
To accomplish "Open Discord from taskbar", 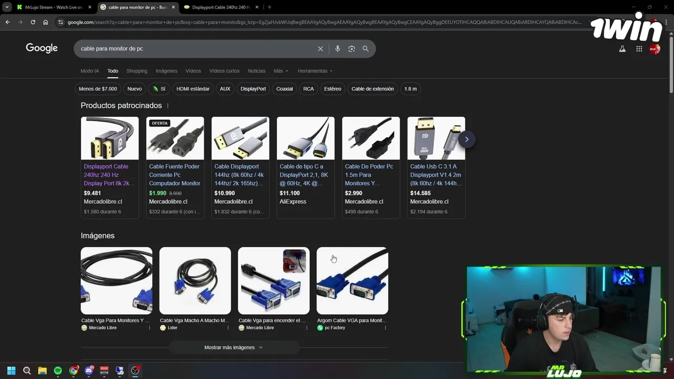I will (89, 371).
